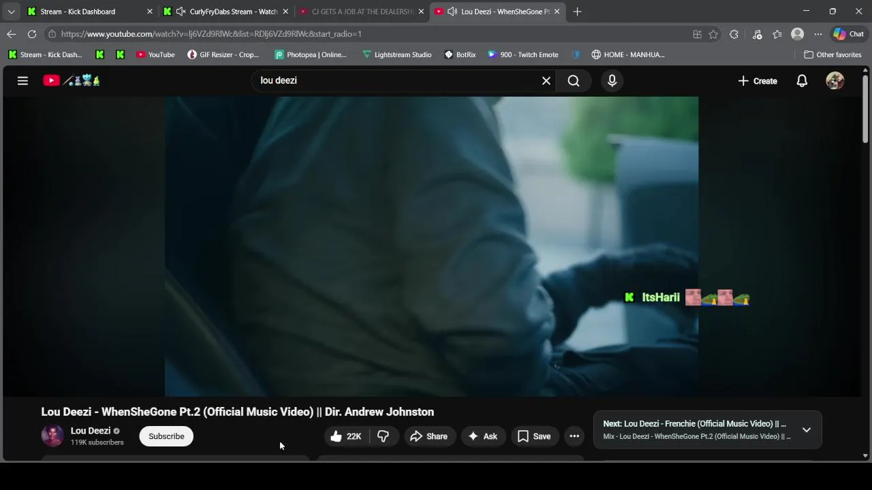Open more actions menu beside Save
Viewport: 872px width, 490px height.
pyautogui.click(x=574, y=436)
